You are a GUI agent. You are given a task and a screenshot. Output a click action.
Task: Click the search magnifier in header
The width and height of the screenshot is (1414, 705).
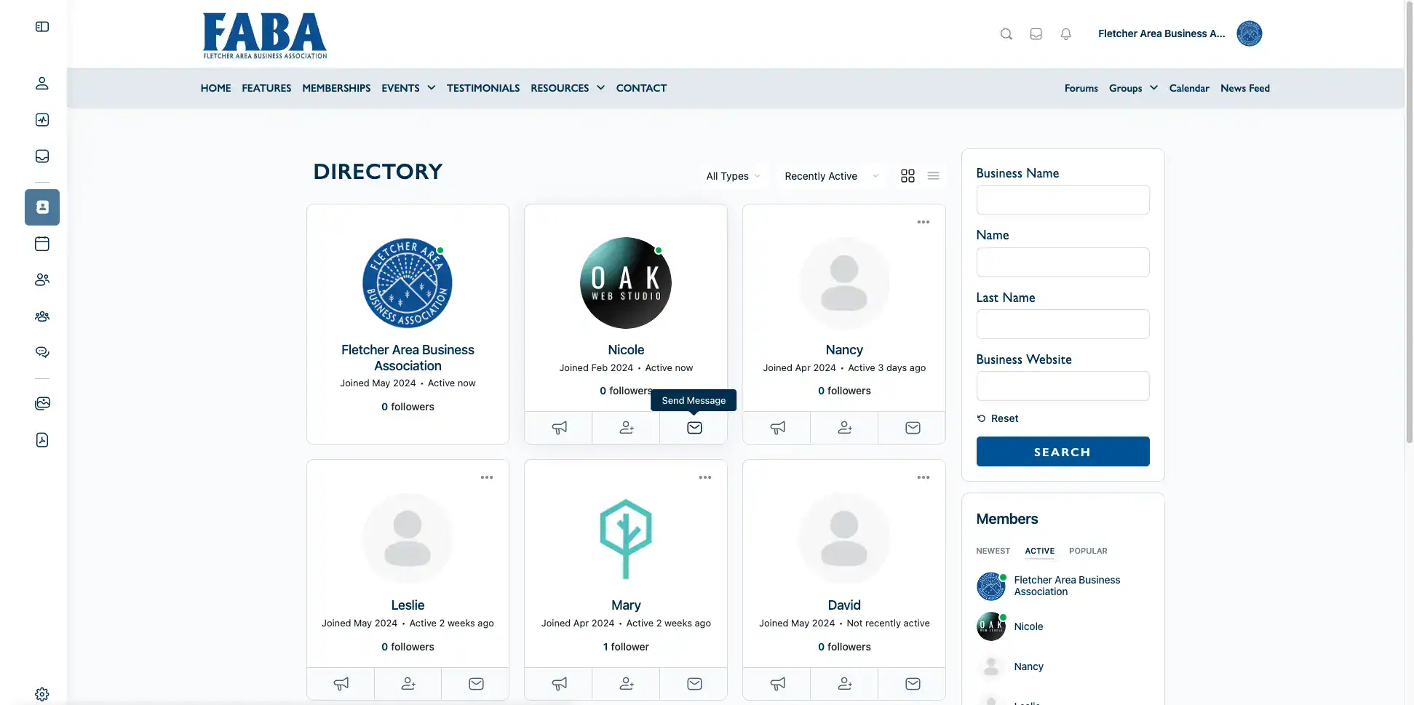[1006, 34]
